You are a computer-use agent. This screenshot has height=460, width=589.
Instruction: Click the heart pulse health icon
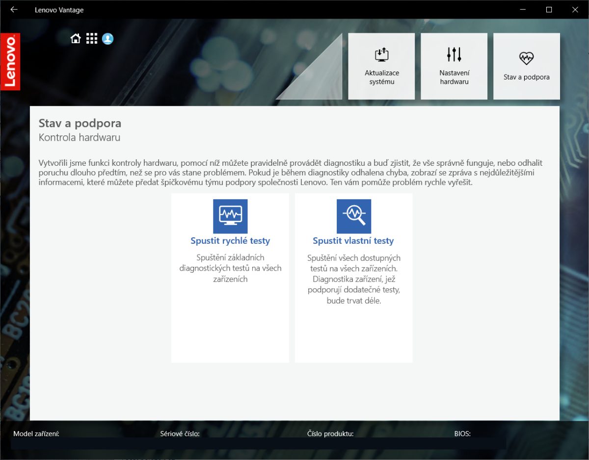pos(526,58)
